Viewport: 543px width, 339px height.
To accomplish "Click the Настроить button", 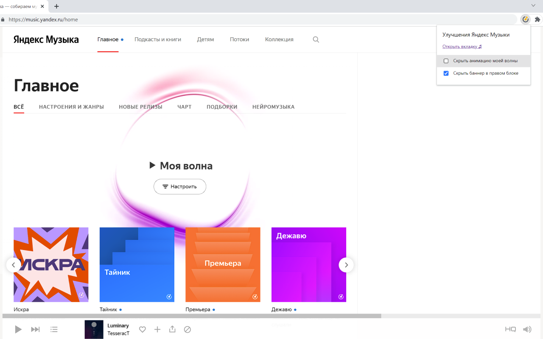I will point(180,186).
